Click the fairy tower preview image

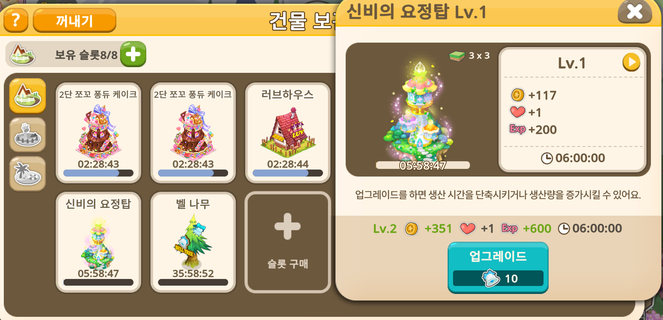point(420,110)
